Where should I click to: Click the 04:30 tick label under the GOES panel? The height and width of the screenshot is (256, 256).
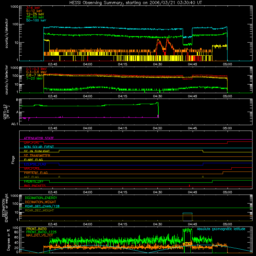pyautogui.click(x=157, y=128)
